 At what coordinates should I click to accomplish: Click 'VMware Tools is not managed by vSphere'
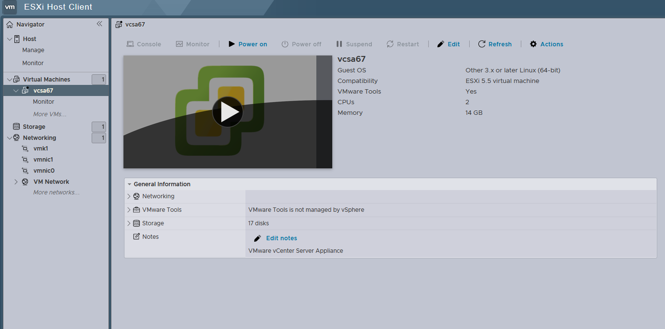[306, 210]
